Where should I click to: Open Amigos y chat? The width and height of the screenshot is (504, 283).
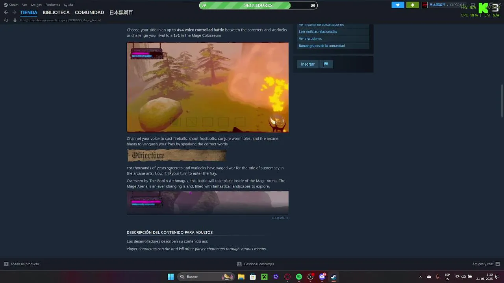click(x=486, y=264)
